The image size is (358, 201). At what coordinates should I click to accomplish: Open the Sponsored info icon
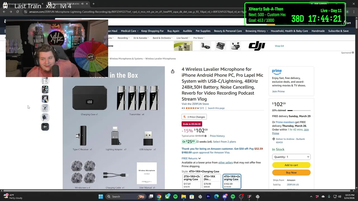click(353, 52)
